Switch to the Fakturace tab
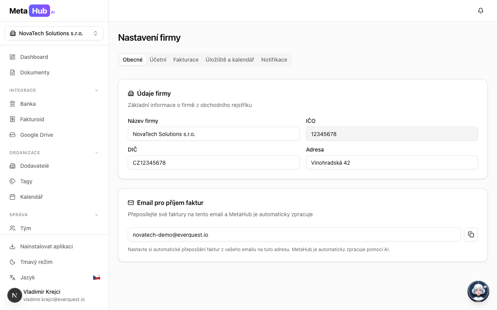This screenshot has width=497, height=310. tap(186, 60)
